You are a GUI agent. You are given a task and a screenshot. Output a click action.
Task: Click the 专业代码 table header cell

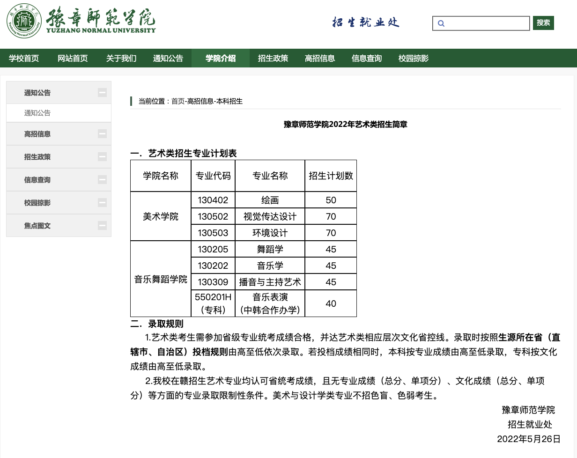click(x=213, y=176)
